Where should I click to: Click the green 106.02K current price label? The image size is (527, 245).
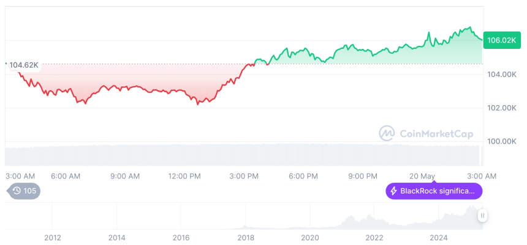coord(501,40)
